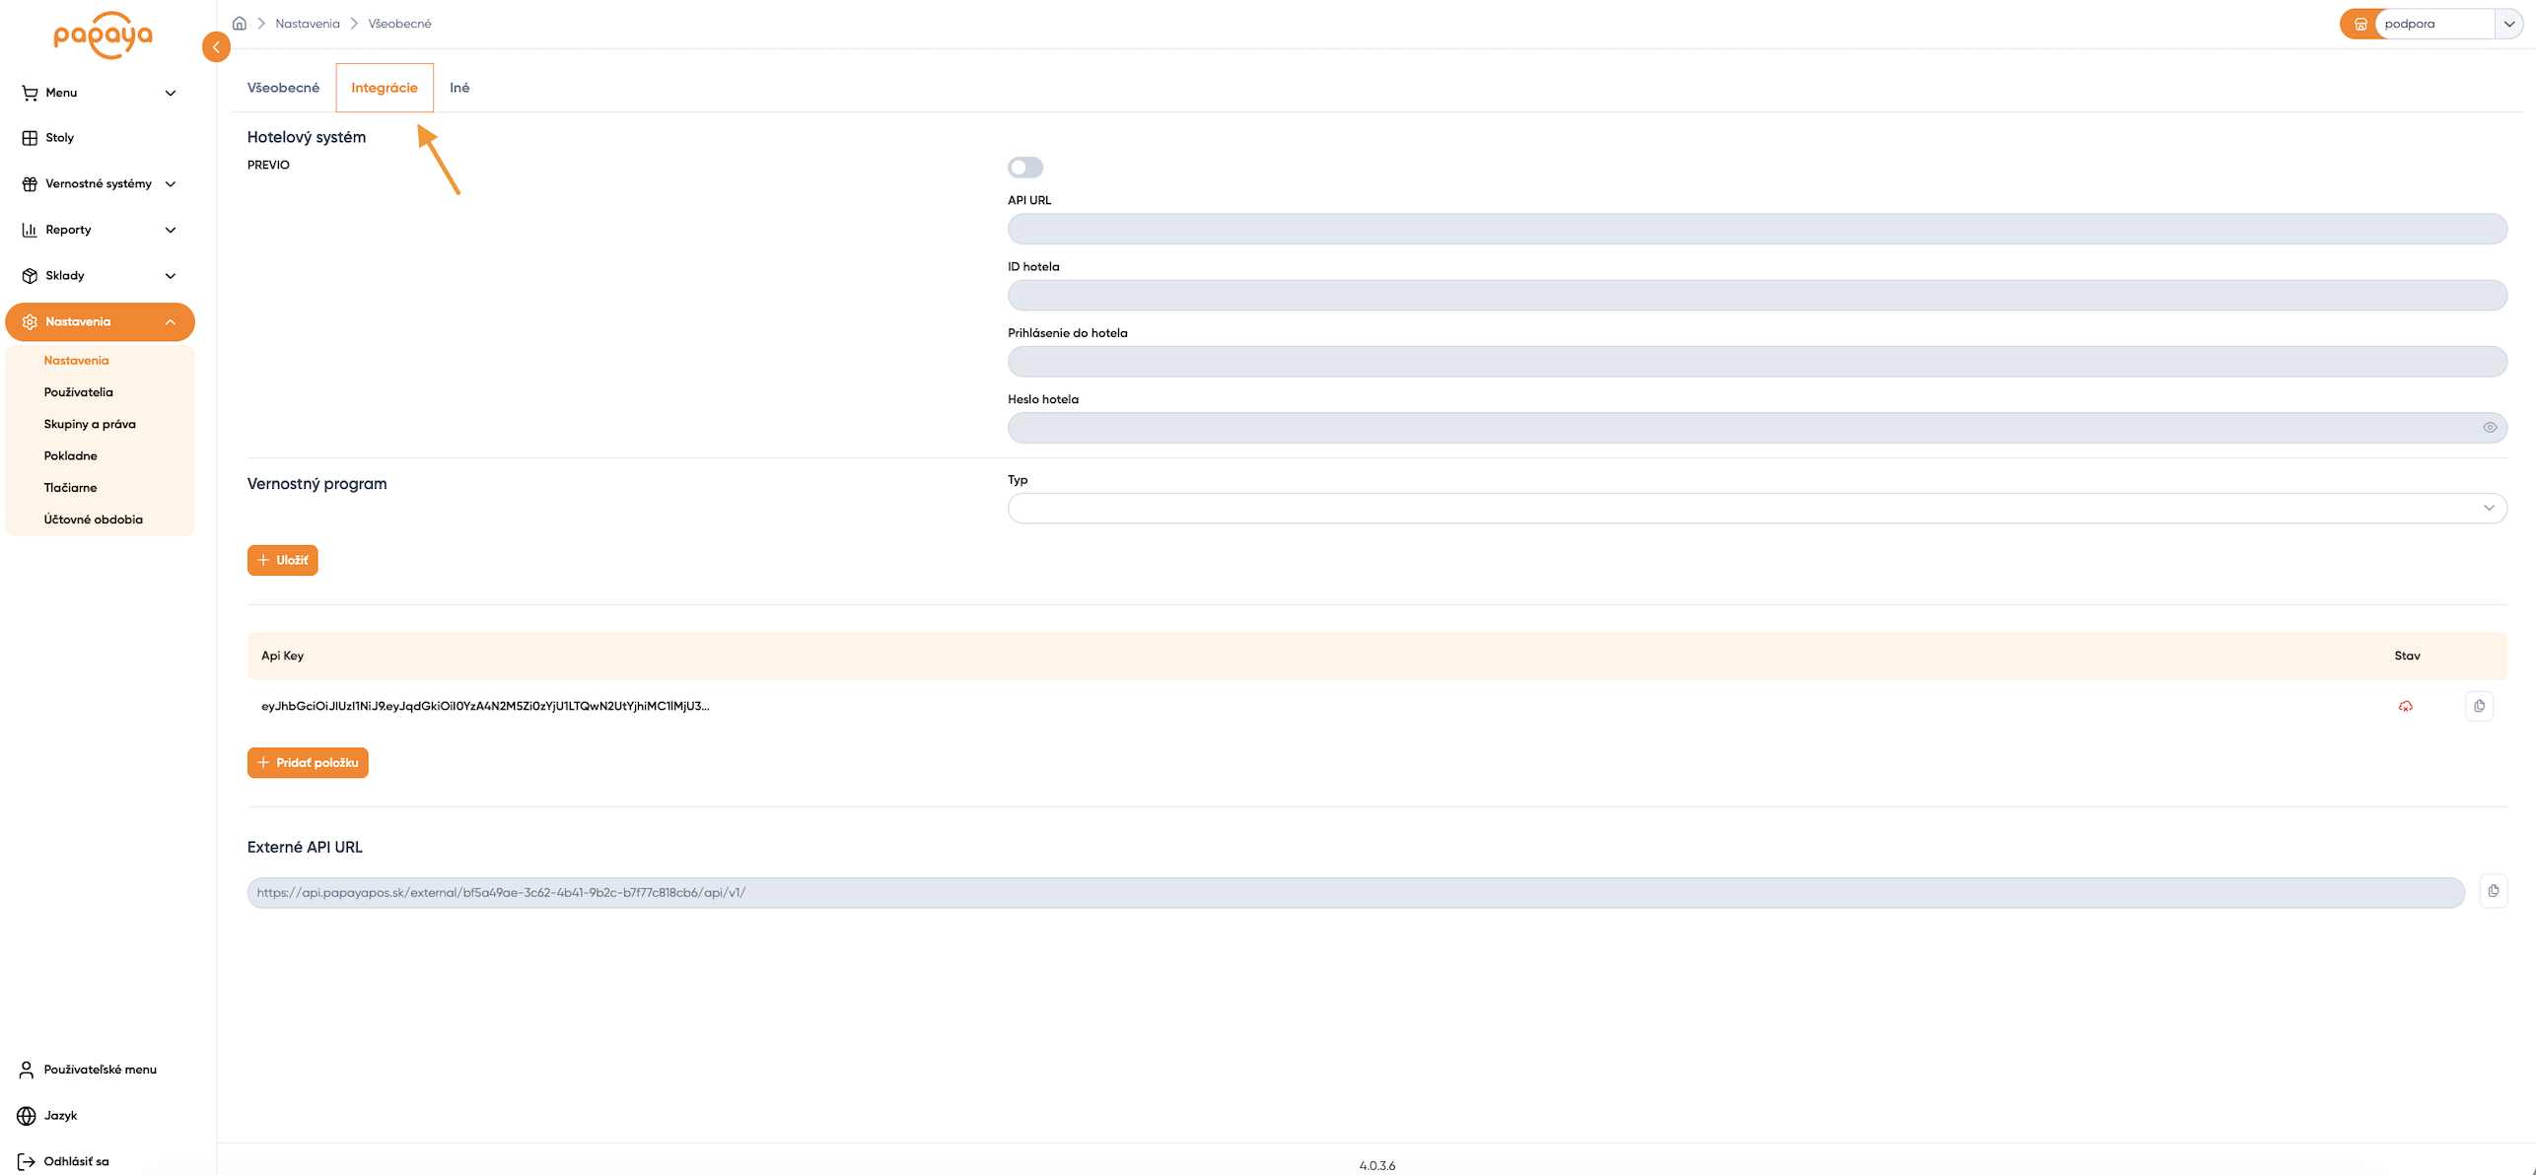Click the red cloud status icon for the API key

(2406, 707)
